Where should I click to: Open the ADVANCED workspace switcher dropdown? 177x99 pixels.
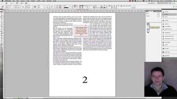pyautogui.click(x=152, y=3)
